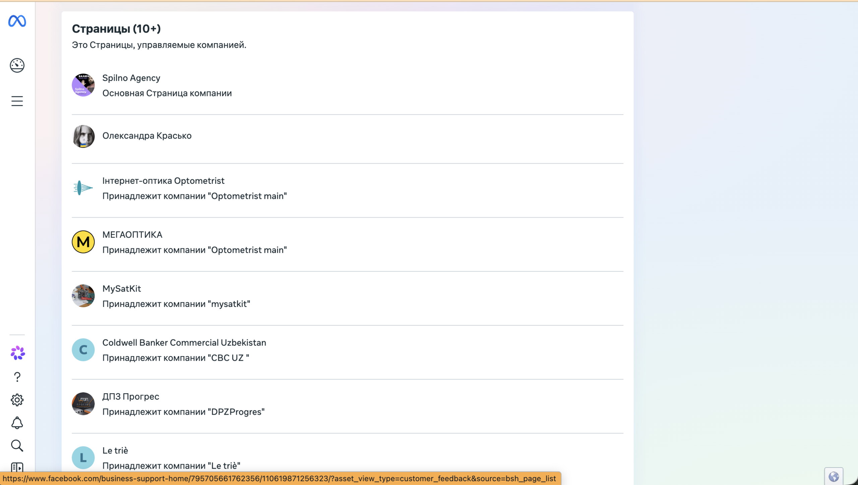Open help via the question mark icon
This screenshot has height=485, width=858.
(x=17, y=377)
